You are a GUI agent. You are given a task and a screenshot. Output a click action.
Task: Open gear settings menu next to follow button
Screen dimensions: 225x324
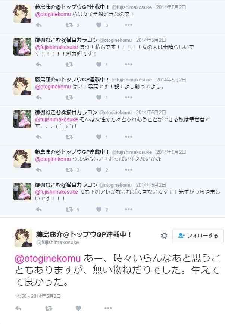click(x=164, y=236)
